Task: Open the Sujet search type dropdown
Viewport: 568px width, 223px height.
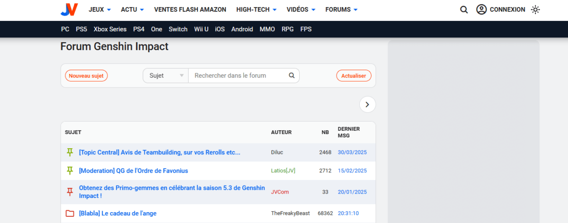Action: [166, 75]
